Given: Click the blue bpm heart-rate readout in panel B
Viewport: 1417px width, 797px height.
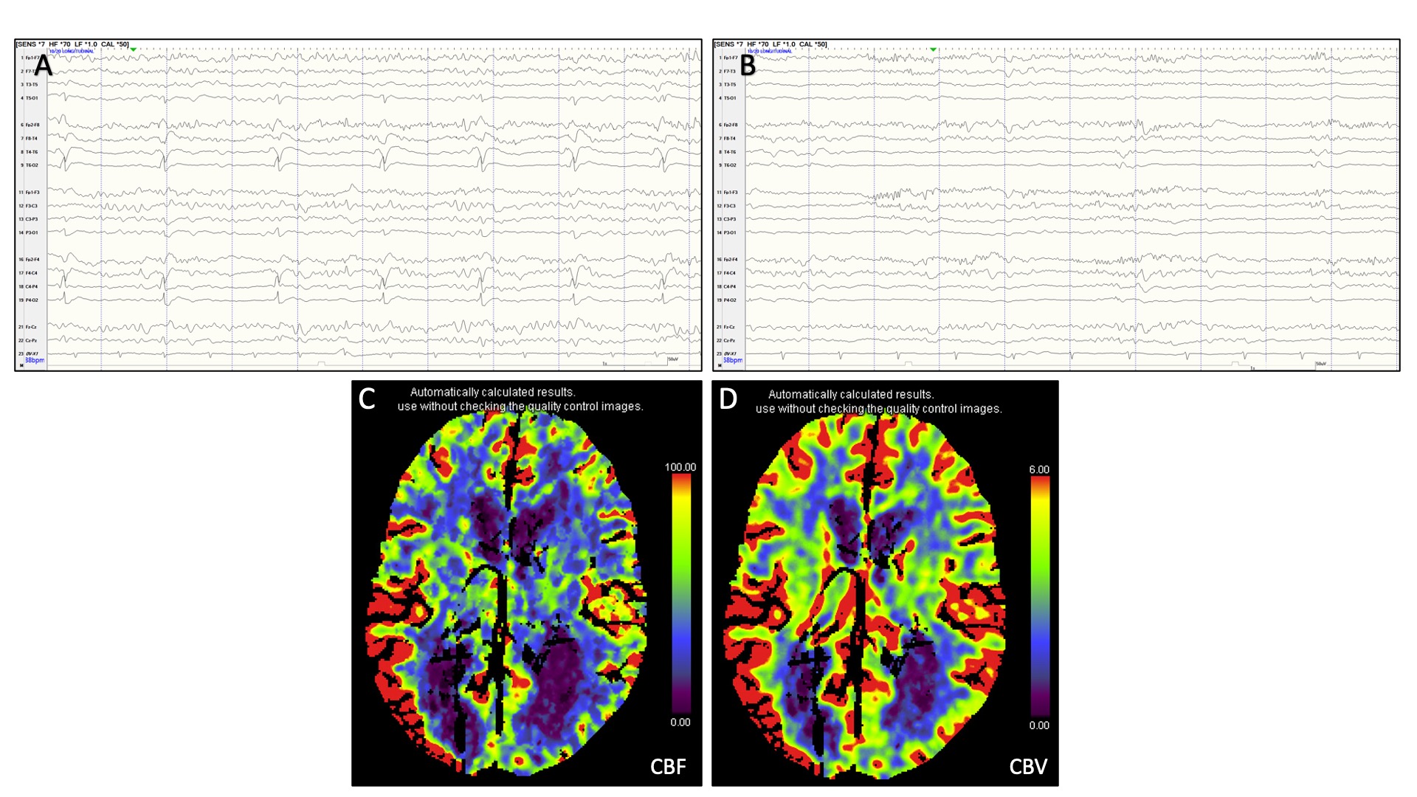Looking at the screenshot, I should click(x=732, y=360).
